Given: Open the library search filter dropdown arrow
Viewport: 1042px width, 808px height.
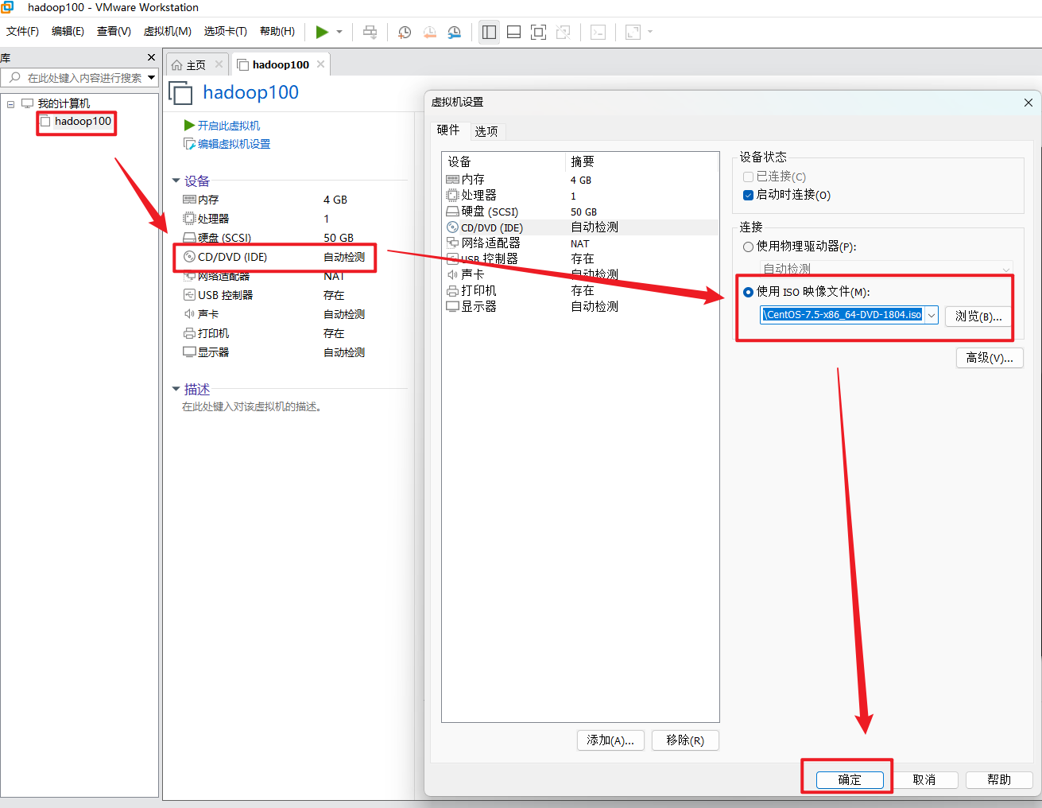Looking at the screenshot, I should [151, 78].
